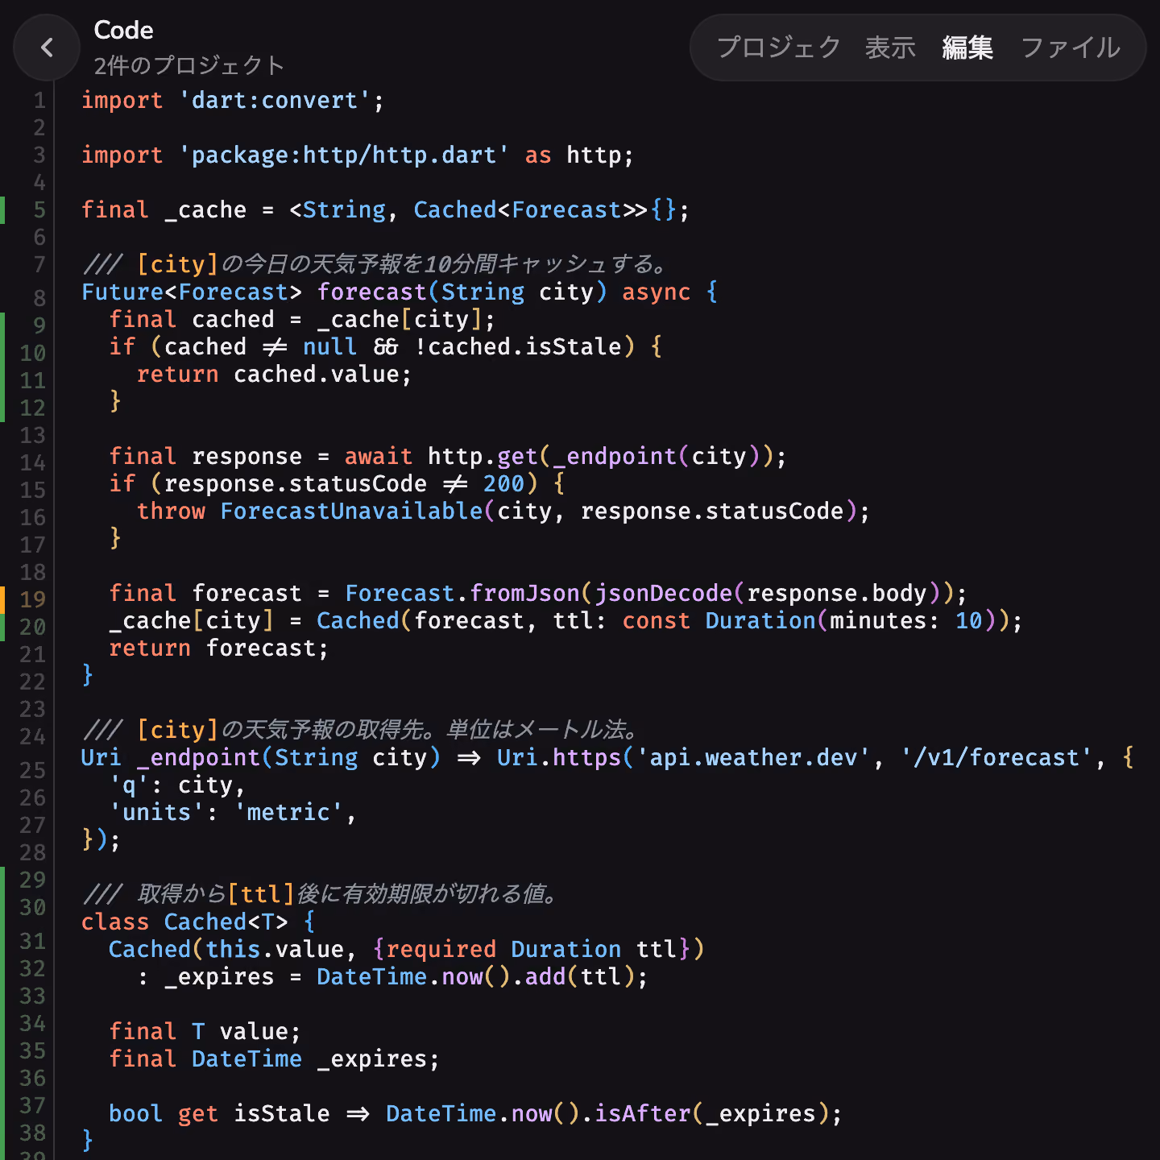Viewport: 1160px width, 1160px height.
Task: Click the 'metric' string value
Action: coord(288,812)
